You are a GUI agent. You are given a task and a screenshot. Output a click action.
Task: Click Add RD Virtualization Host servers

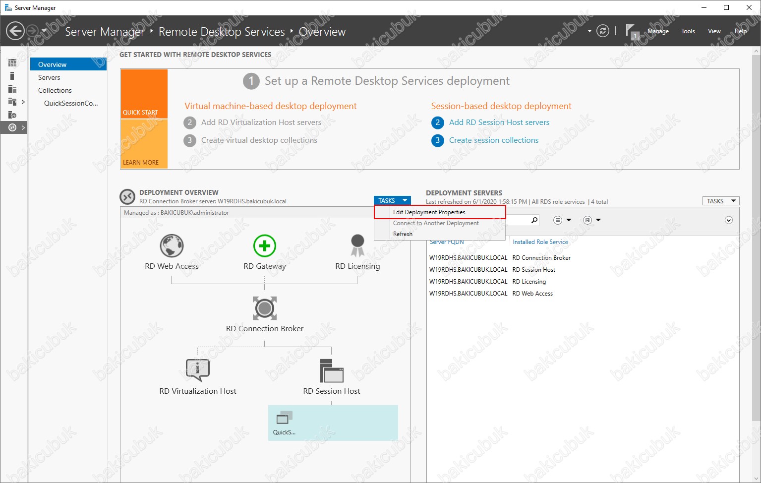(261, 122)
